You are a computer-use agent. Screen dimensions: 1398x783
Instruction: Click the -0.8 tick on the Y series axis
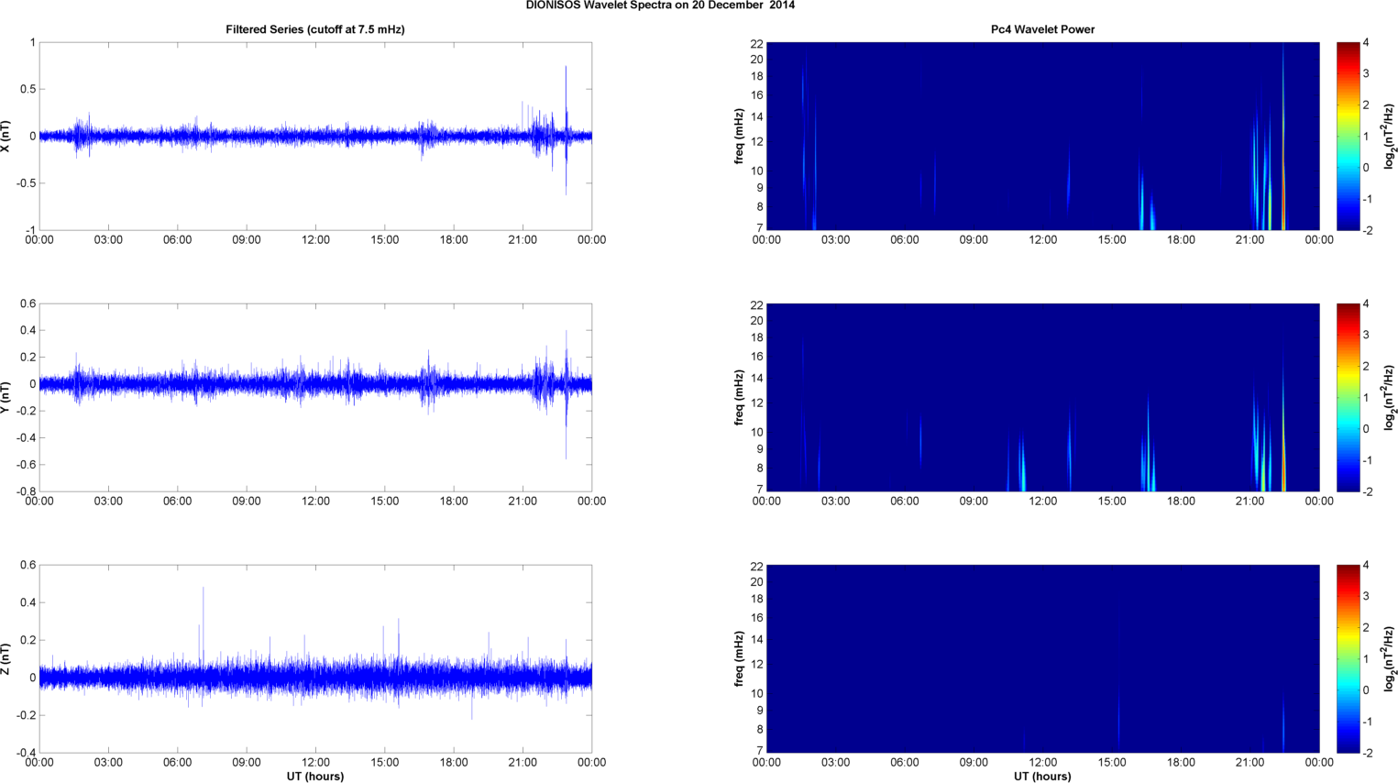click(x=26, y=491)
